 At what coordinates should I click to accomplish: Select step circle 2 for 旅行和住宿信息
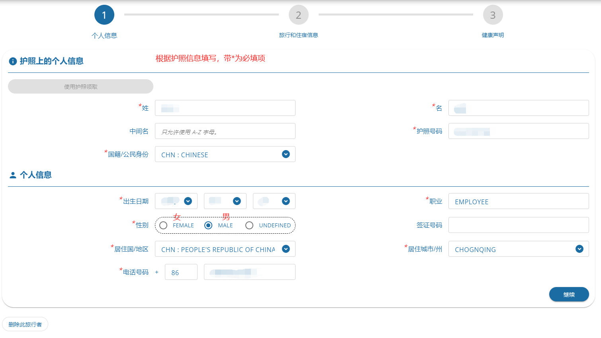pyautogui.click(x=298, y=15)
